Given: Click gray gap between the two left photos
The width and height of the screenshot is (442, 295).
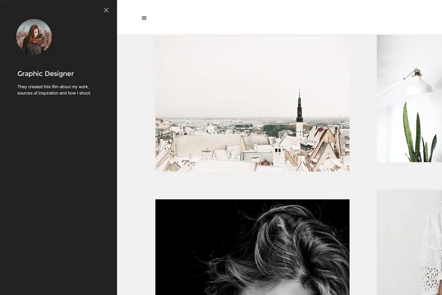Looking at the screenshot, I should tap(252, 185).
